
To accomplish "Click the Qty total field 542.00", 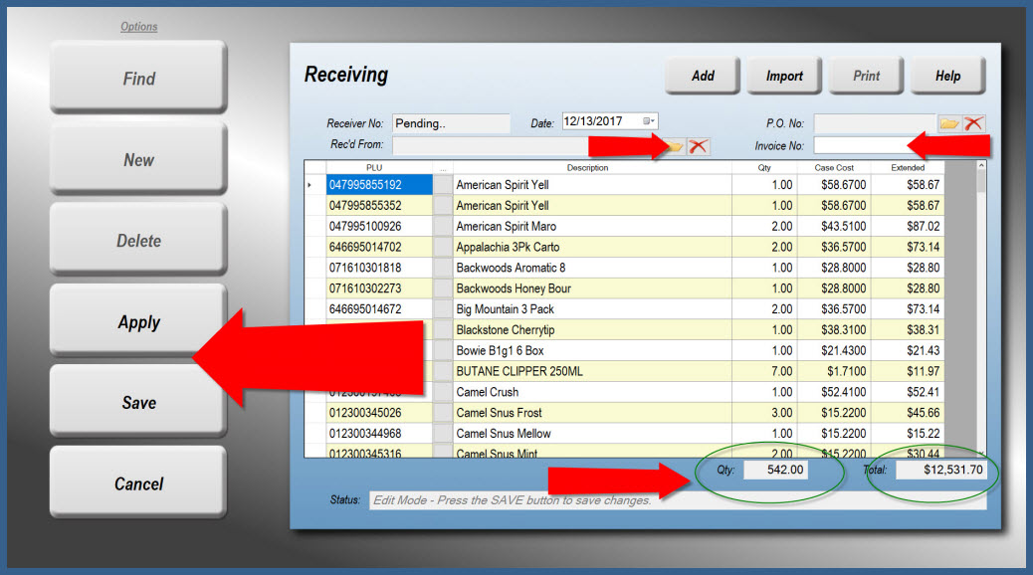I will tap(775, 470).
